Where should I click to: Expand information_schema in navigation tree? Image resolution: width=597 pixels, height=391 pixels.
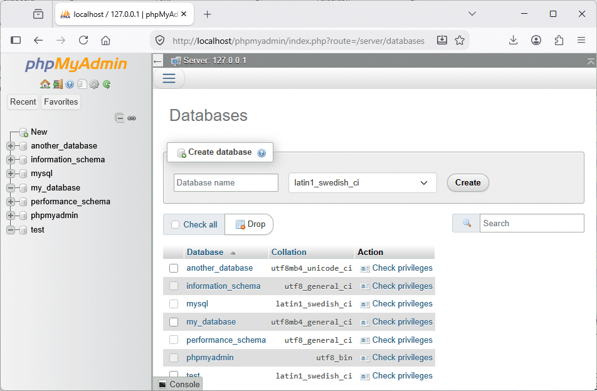click(11, 160)
